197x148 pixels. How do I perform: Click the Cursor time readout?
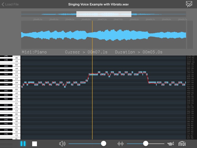click(x=86, y=52)
